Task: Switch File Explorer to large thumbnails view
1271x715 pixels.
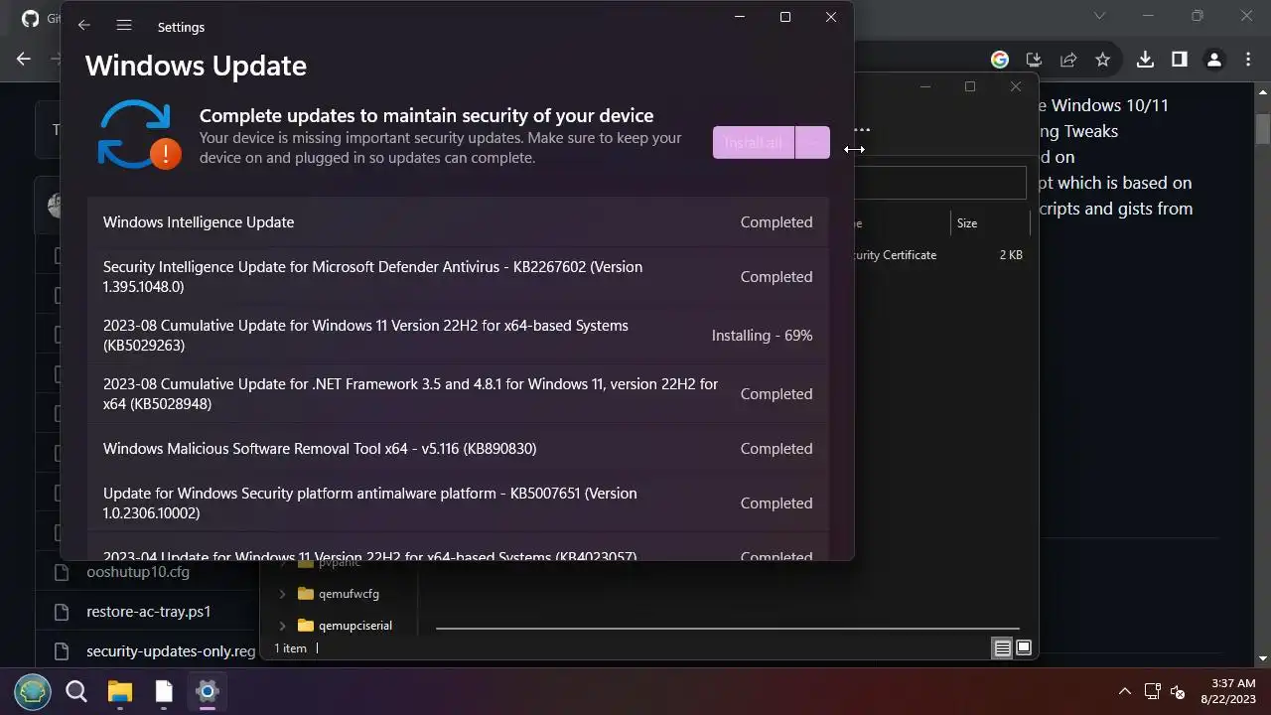Action: click(1024, 648)
